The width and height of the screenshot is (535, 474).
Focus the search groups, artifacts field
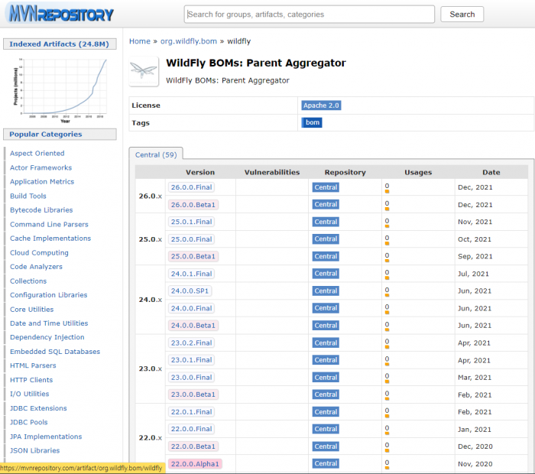pos(309,15)
